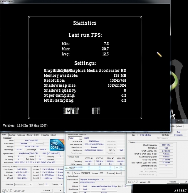Image resolution: width=188 pixels, height=193 pixels.
Task: Switch to the CPU tab in the Motherboard CPU-Z window
Action: (68, 173)
